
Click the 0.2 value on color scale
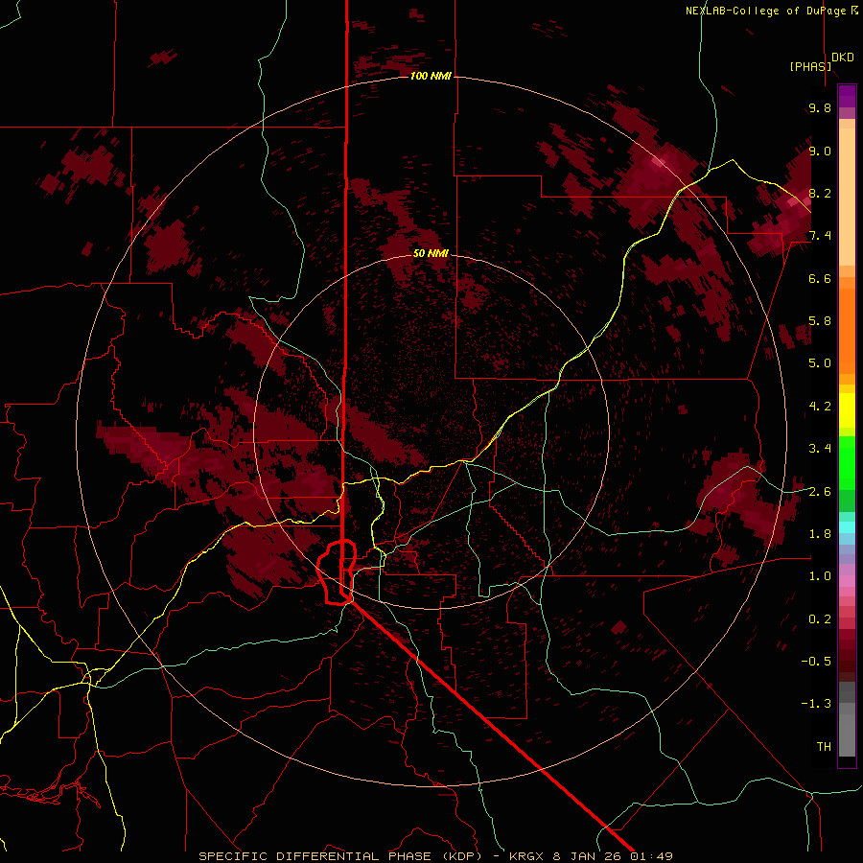coord(820,618)
